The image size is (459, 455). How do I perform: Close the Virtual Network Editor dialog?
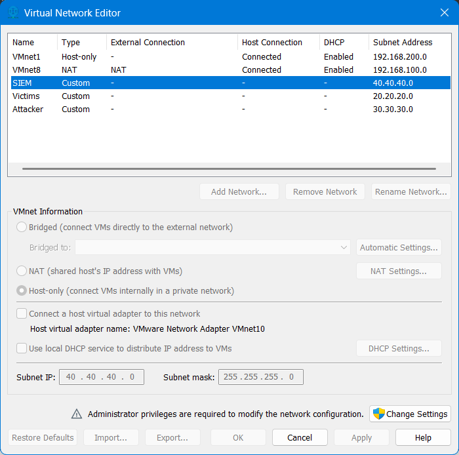(x=444, y=12)
